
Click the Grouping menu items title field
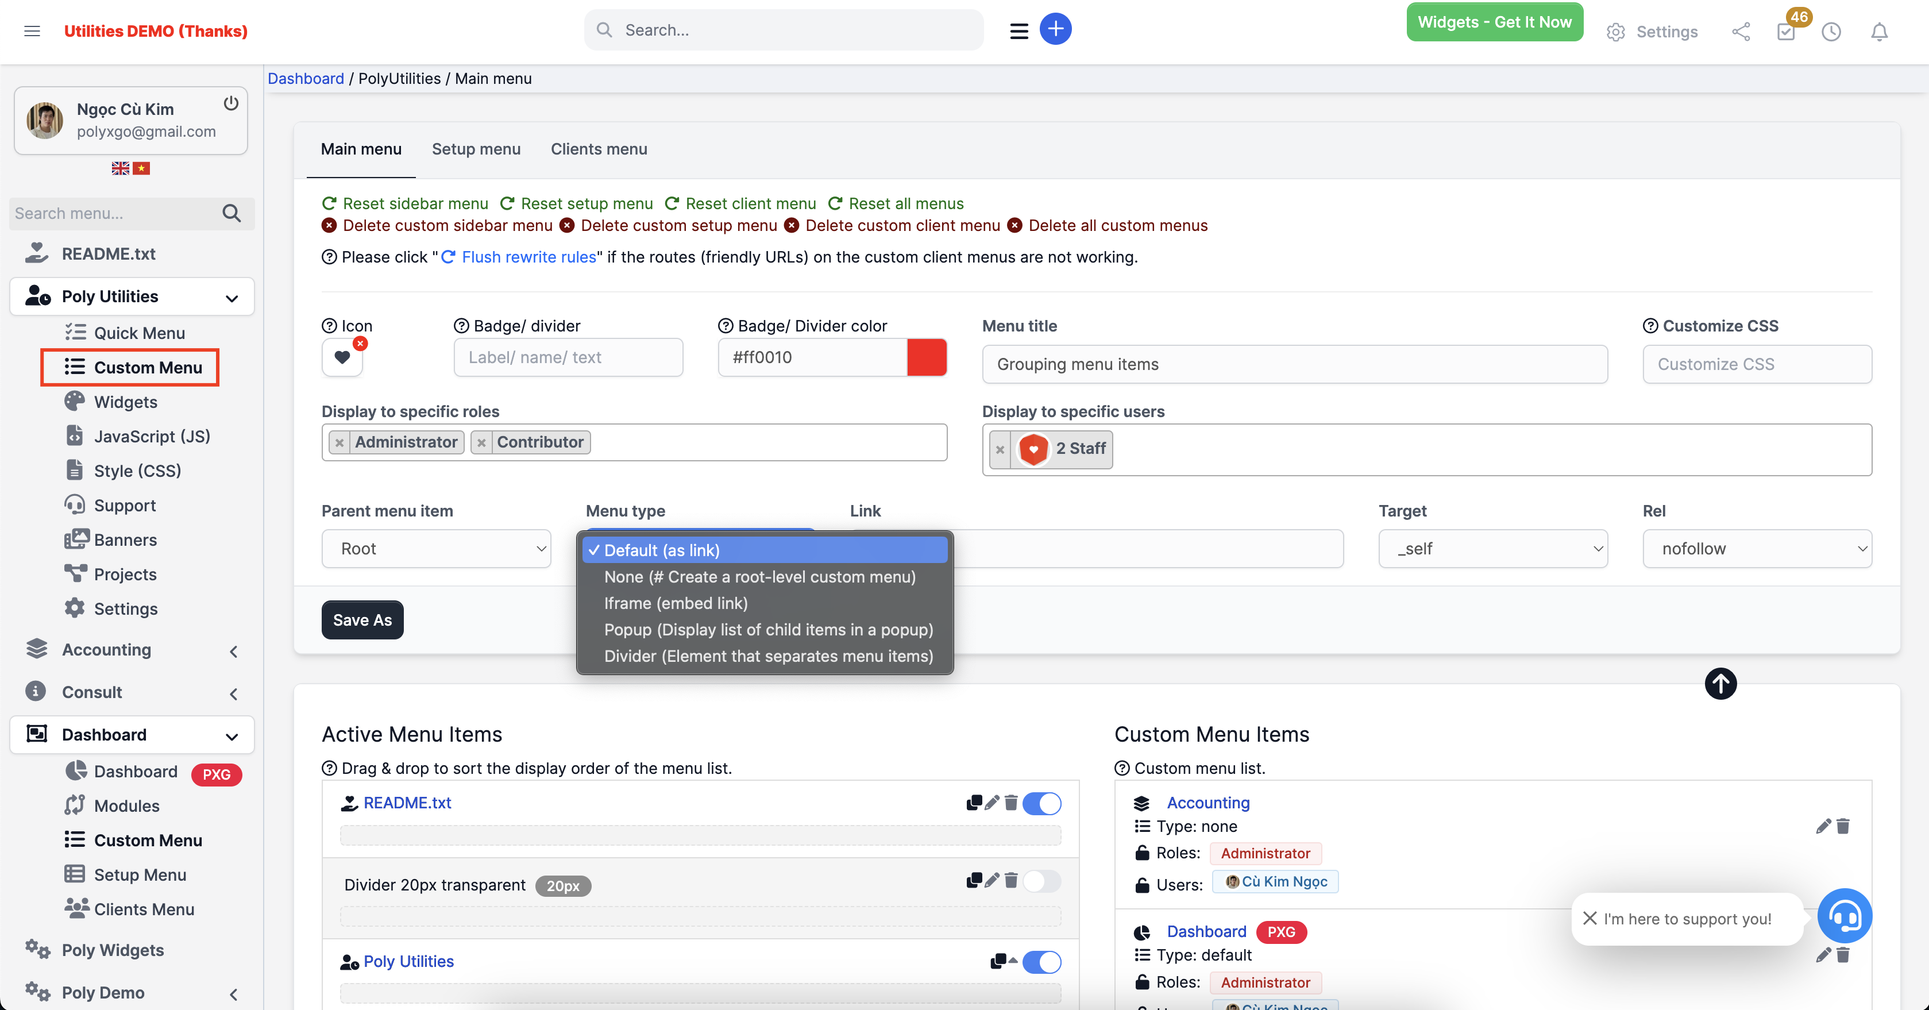coord(1293,365)
